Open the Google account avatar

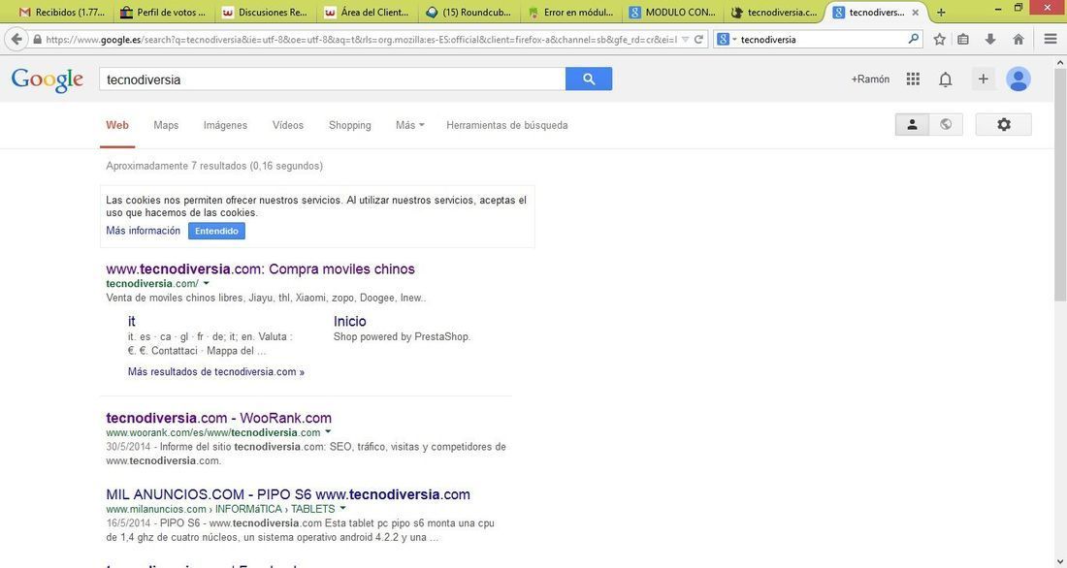click(1018, 79)
